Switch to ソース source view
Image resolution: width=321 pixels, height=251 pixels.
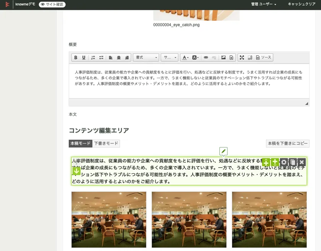[263, 58]
